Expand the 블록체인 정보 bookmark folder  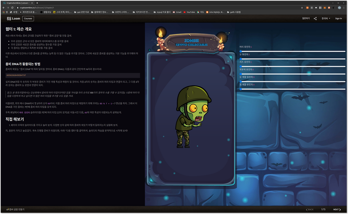tap(100, 12)
